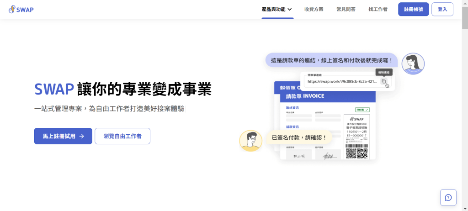468x211 pixels.
Task: Click 馬上註冊試用 button
Action: [63, 136]
